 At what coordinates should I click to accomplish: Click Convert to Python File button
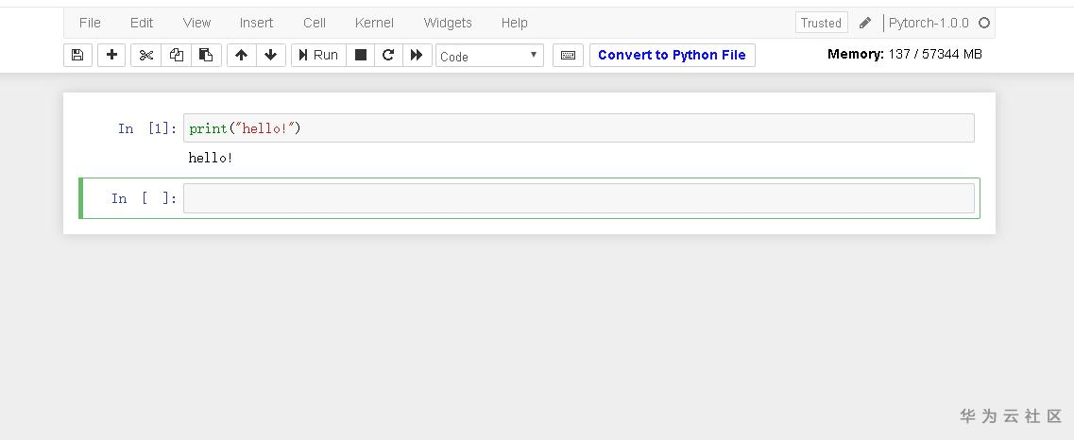click(672, 56)
